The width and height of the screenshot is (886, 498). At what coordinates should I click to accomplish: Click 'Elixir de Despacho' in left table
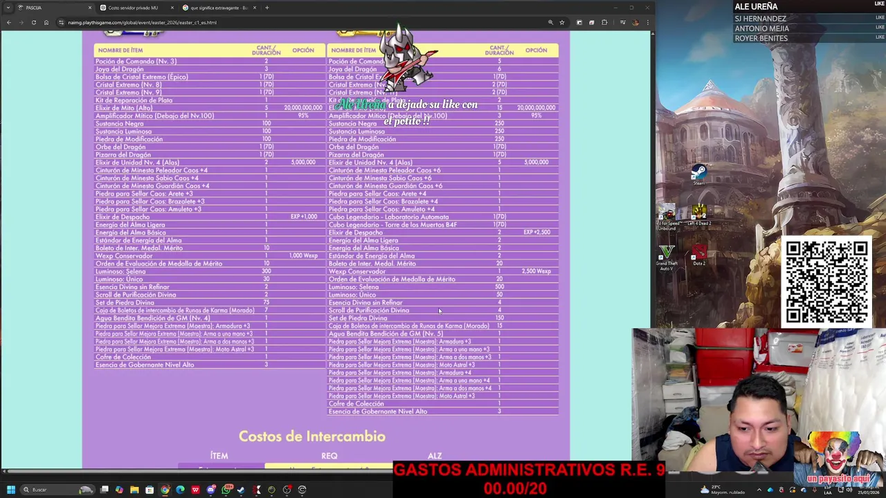pos(123,217)
